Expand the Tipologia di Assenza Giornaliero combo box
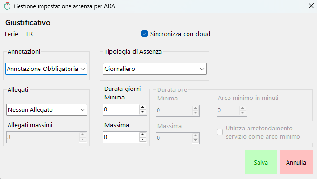 tap(155, 69)
